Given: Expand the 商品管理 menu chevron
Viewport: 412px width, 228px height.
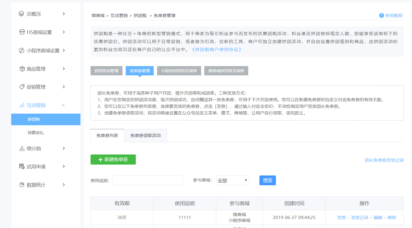Looking at the screenshot, I should [64, 68].
